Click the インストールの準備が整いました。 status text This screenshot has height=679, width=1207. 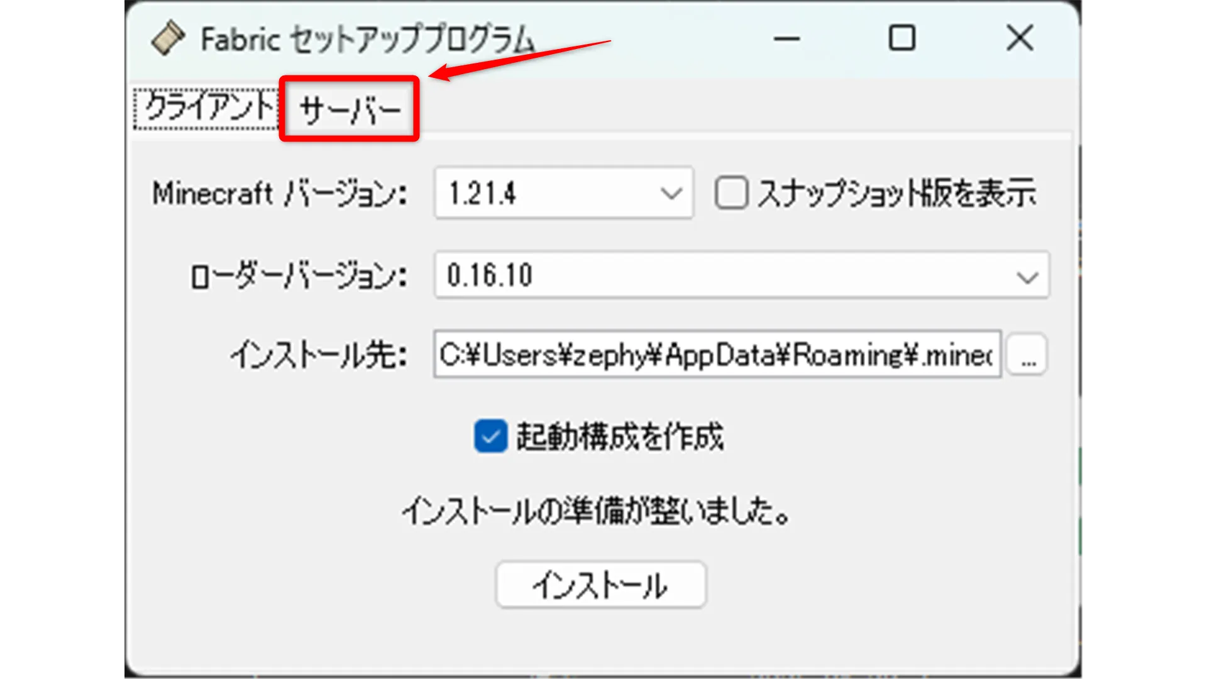point(596,511)
